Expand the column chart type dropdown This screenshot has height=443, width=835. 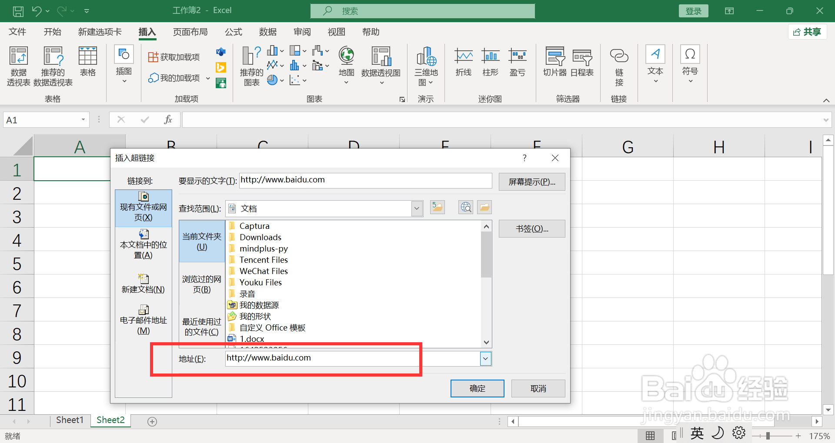(x=282, y=51)
